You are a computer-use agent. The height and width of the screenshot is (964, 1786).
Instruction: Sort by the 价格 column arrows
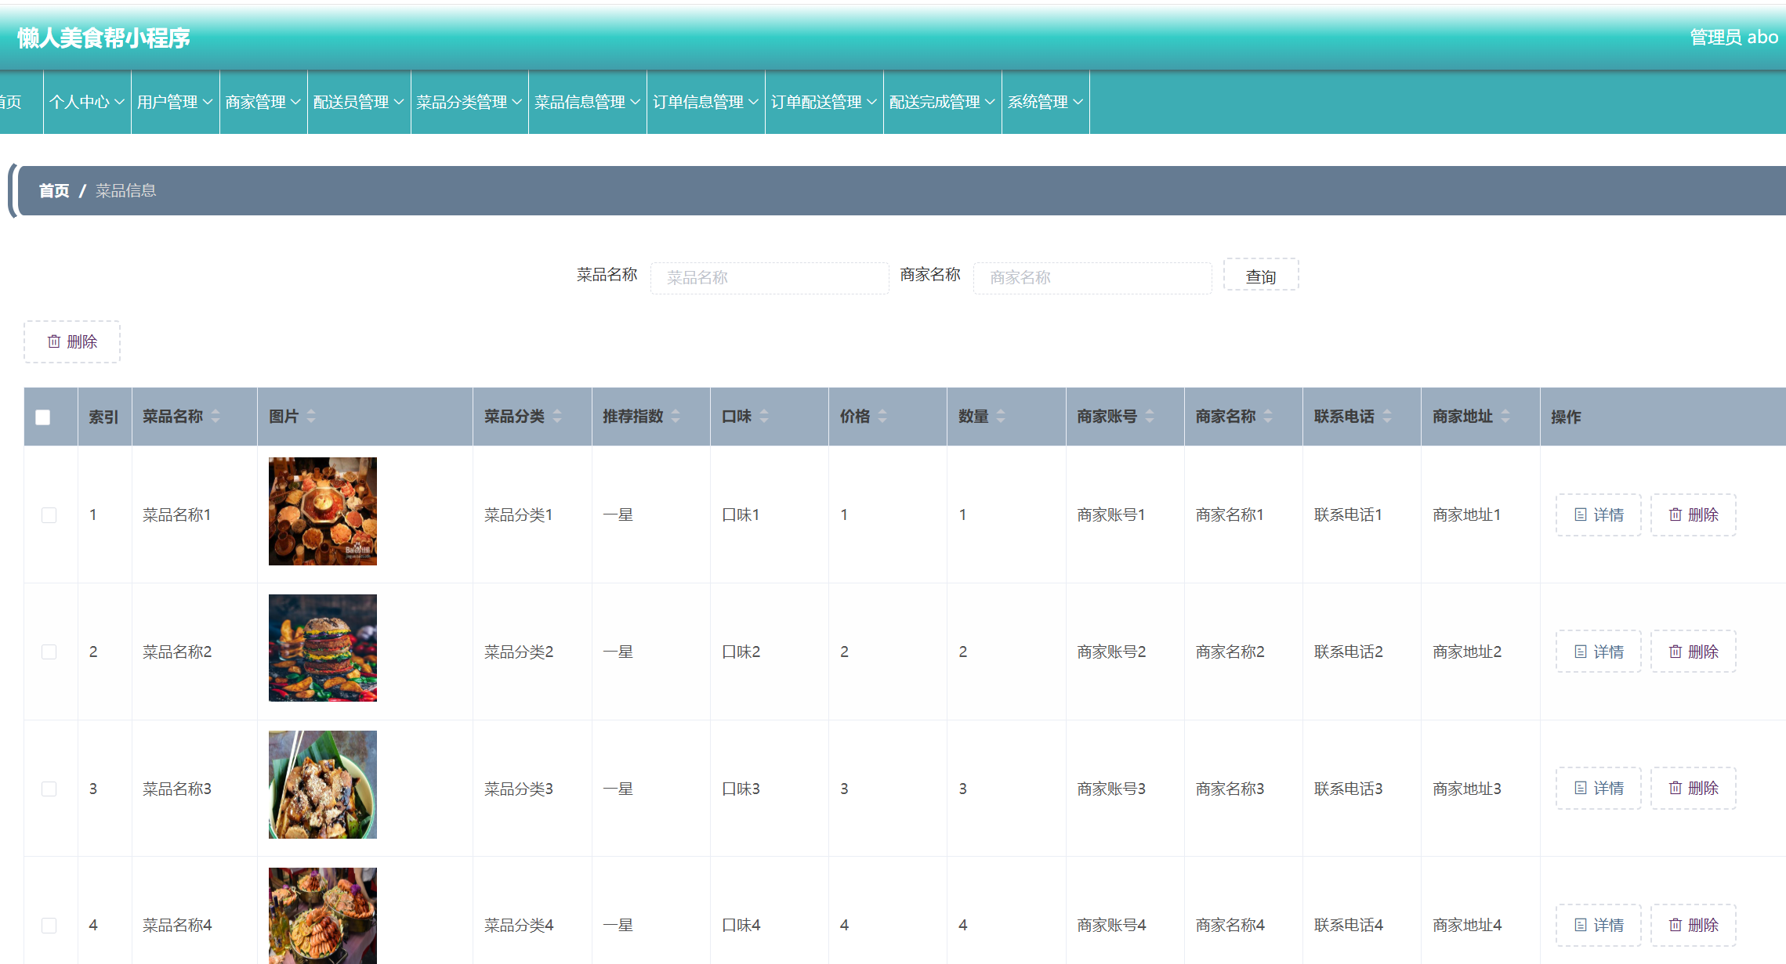(x=882, y=417)
